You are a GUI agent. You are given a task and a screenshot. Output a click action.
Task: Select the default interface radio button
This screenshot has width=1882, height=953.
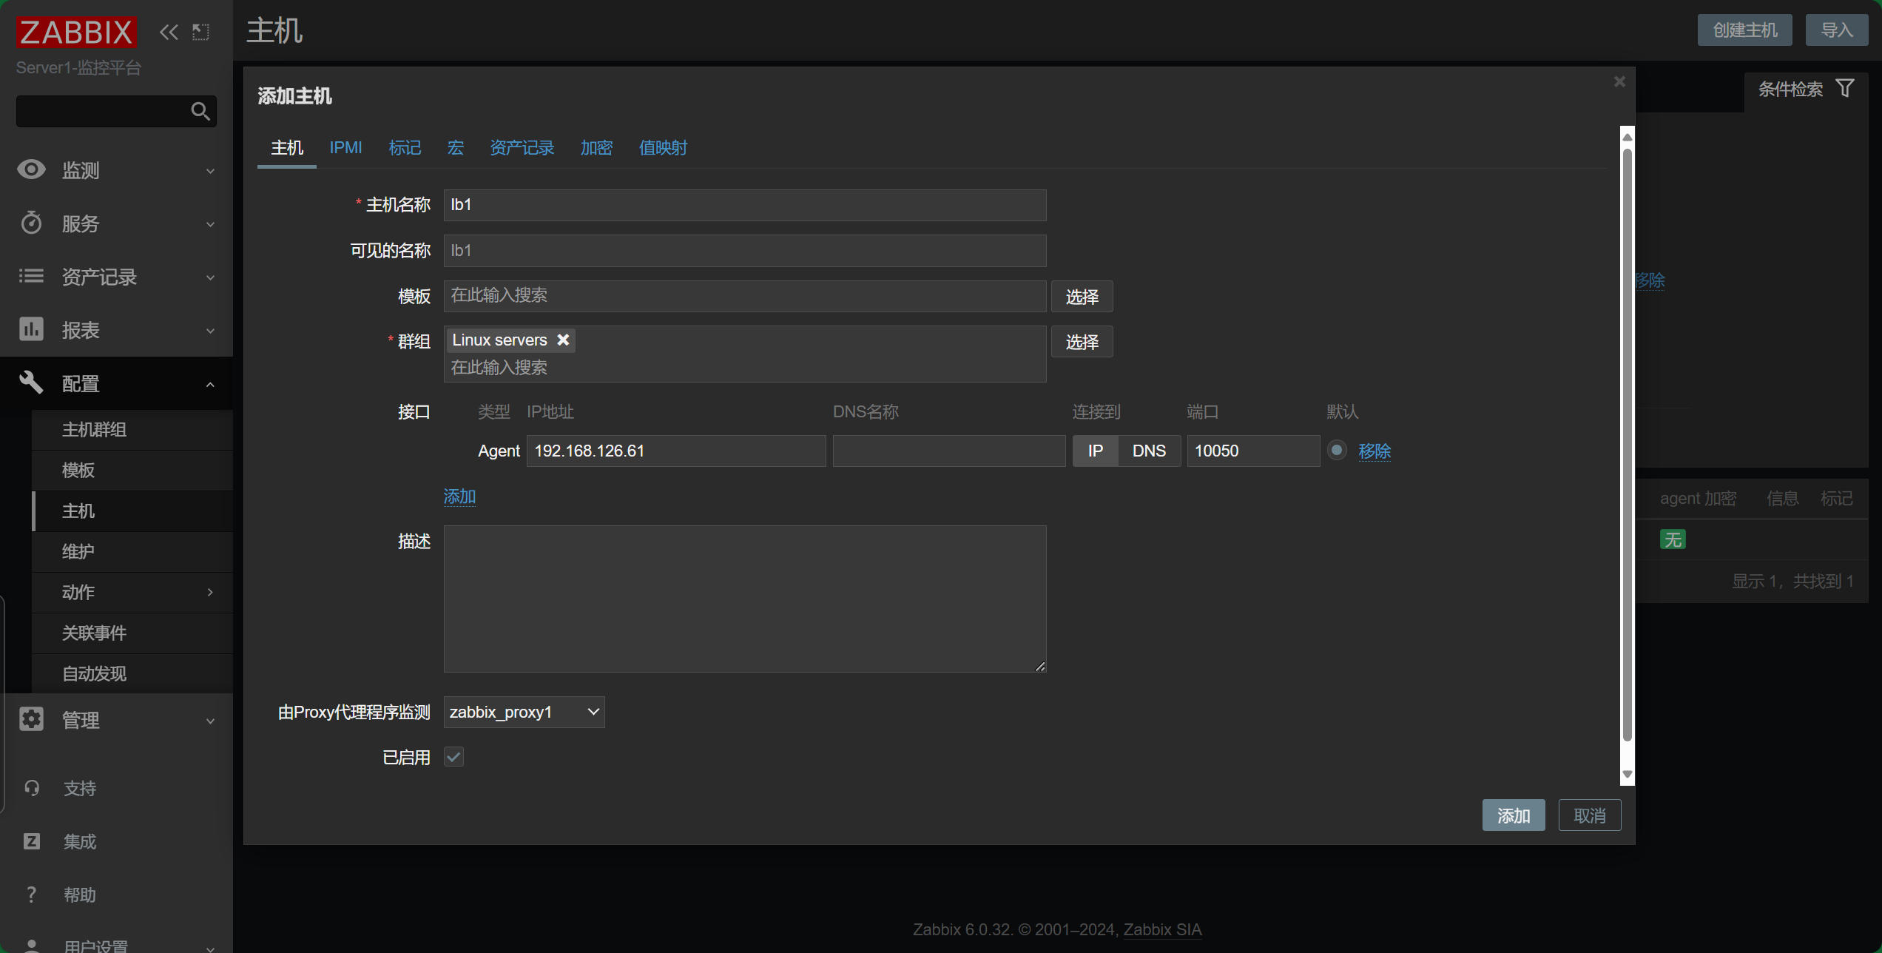(x=1337, y=450)
